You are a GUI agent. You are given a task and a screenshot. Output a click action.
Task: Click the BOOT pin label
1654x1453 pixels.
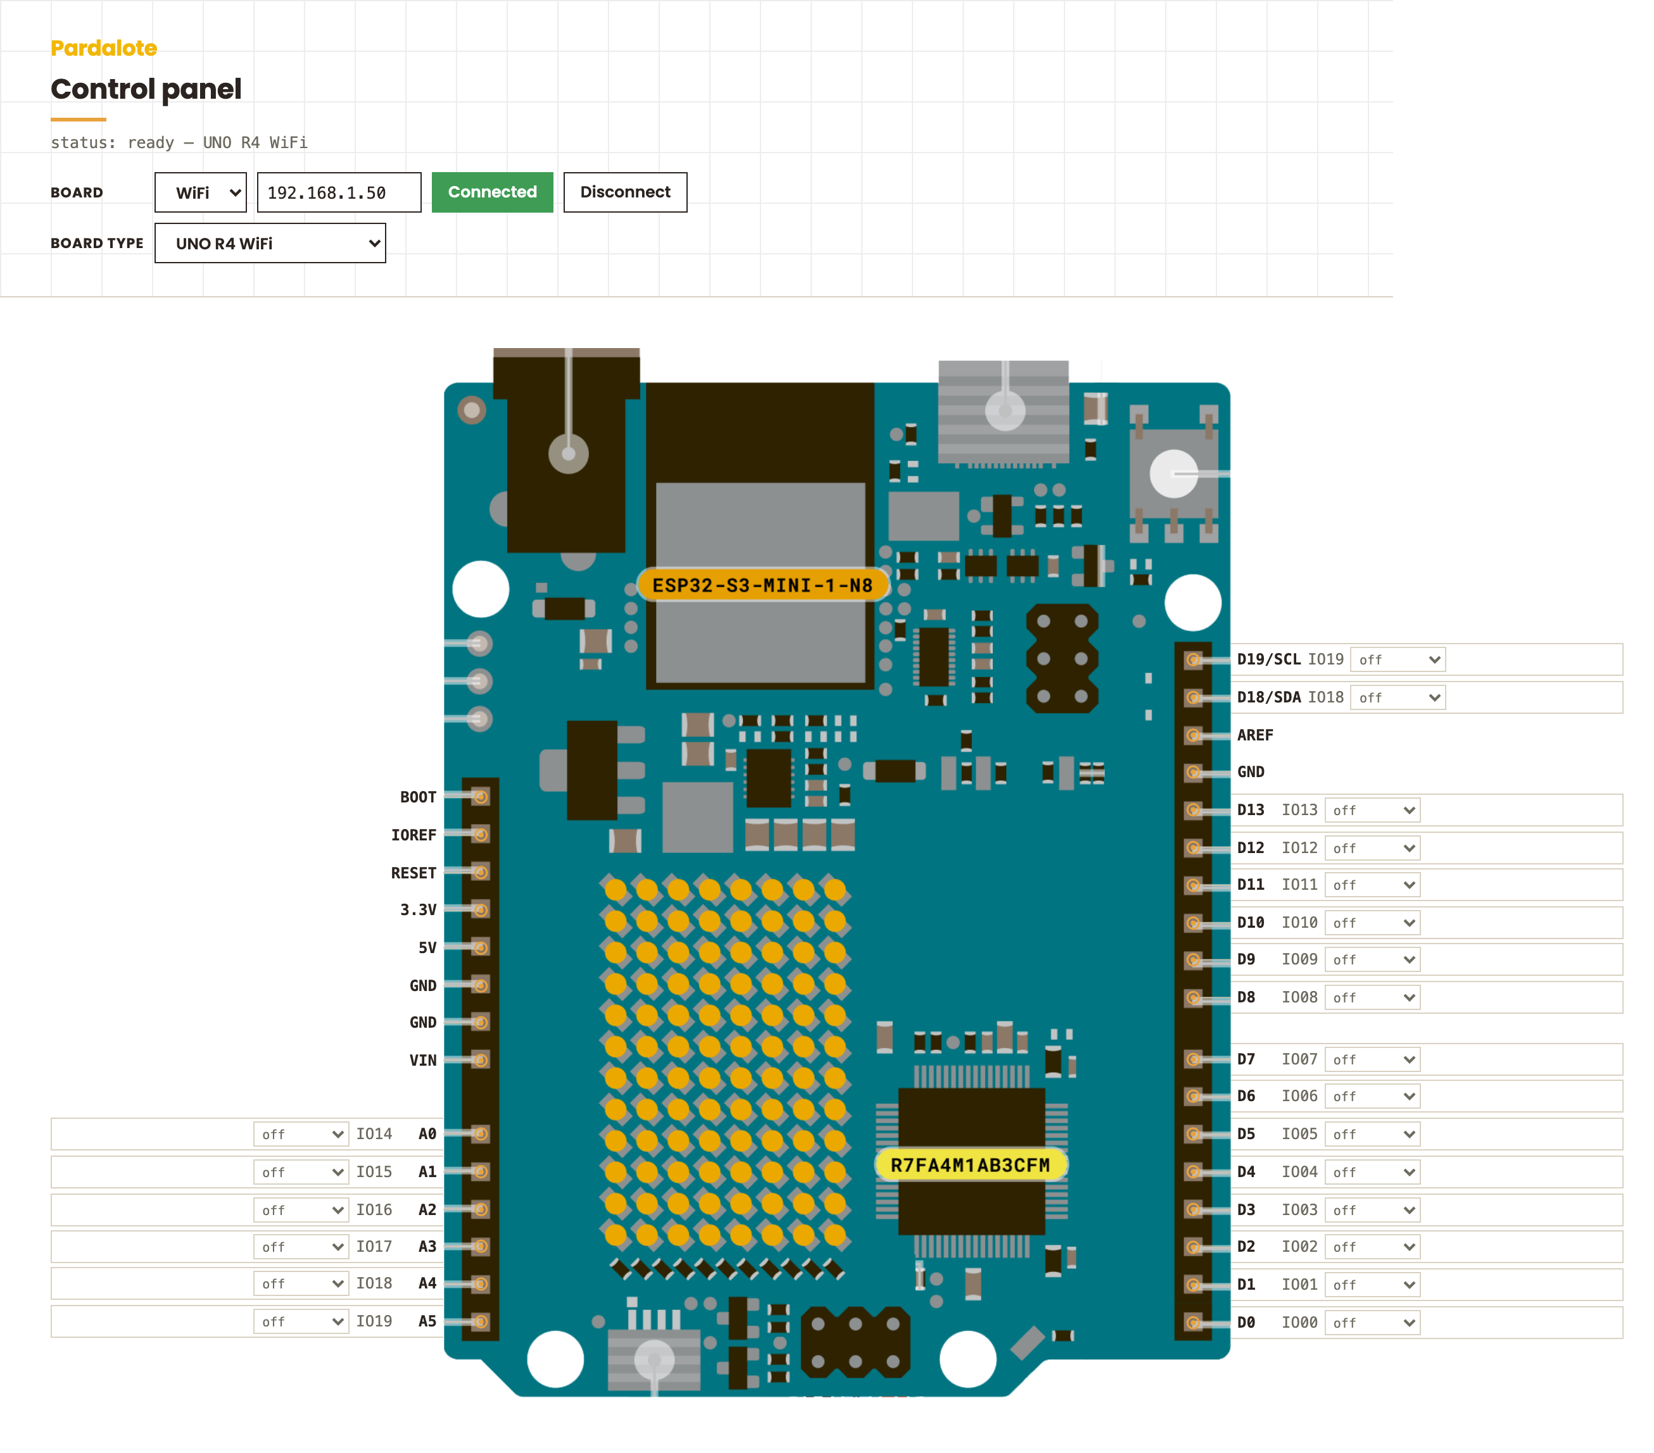tap(417, 797)
